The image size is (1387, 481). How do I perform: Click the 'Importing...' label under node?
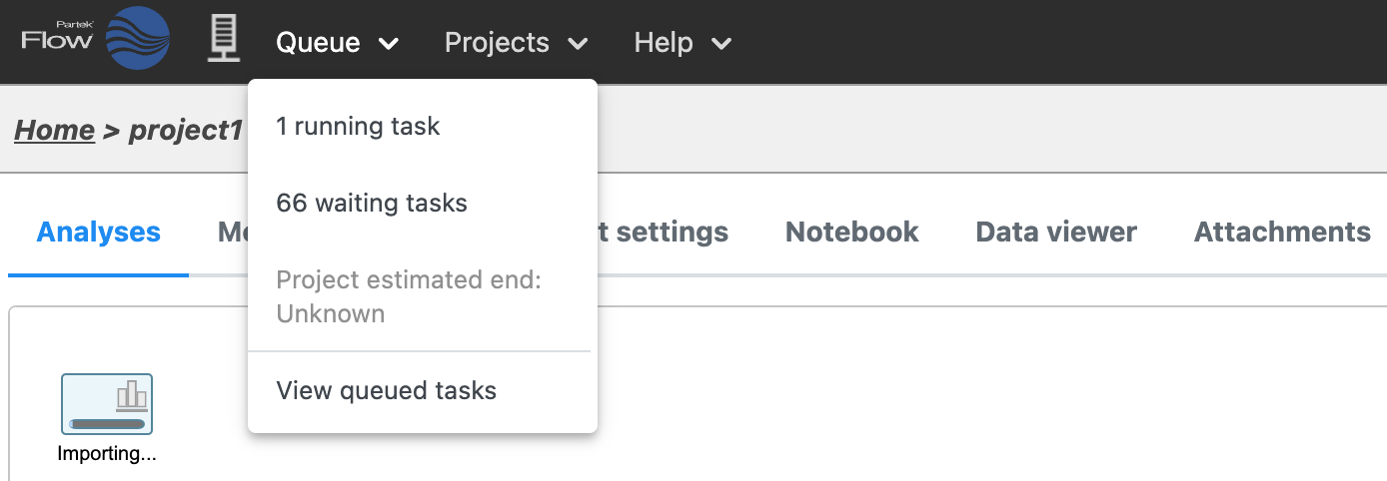(x=107, y=454)
